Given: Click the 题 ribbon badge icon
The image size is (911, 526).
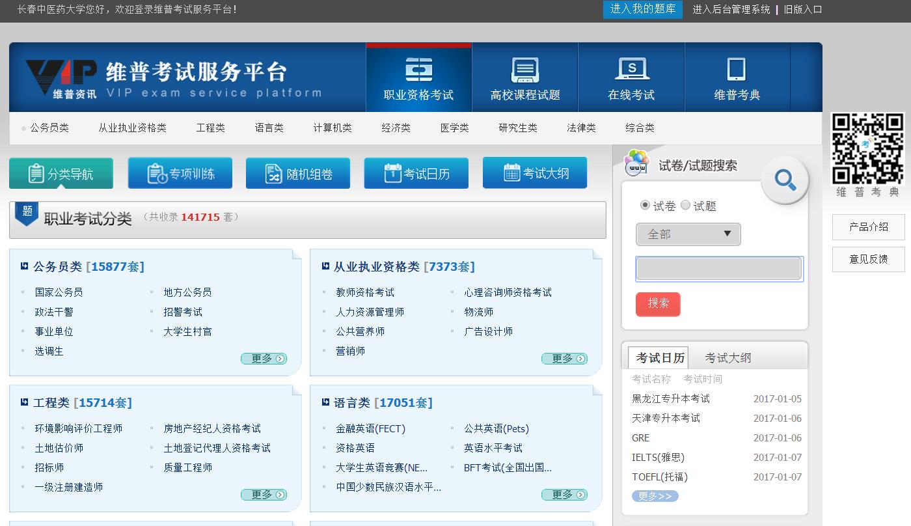Looking at the screenshot, I should click(x=27, y=214).
